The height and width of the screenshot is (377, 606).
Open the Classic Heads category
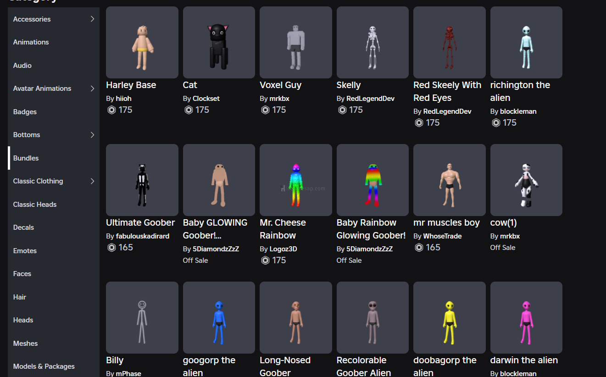[x=35, y=205]
